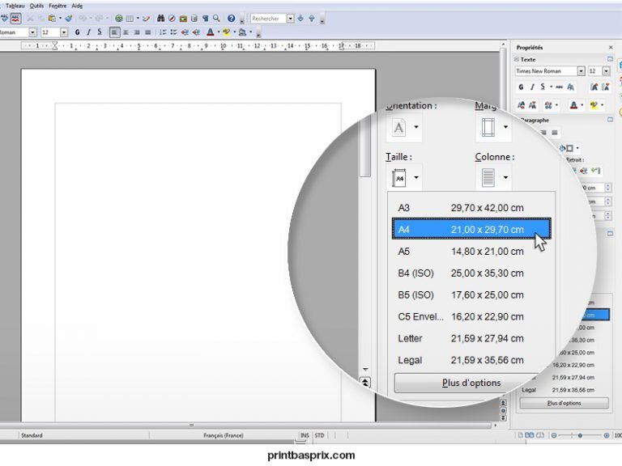Open the Aide menu
622x466 pixels.
tap(77, 6)
